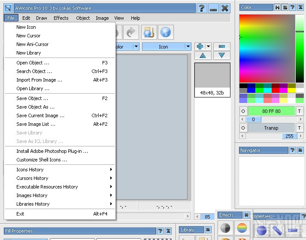Open add image dropdown arrow next to plus
This screenshot has height=240, width=306.
(x=208, y=46)
